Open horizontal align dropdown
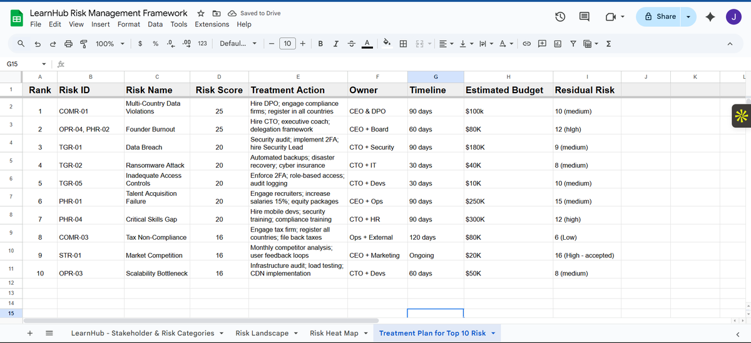Image resolution: width=751 pixels, height=343 pixels. tap(446, 44)
